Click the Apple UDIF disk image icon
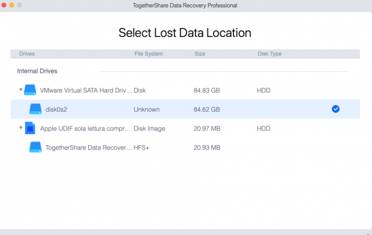The height and width of the screenshot is (235, 372). [x=30, y=128]
